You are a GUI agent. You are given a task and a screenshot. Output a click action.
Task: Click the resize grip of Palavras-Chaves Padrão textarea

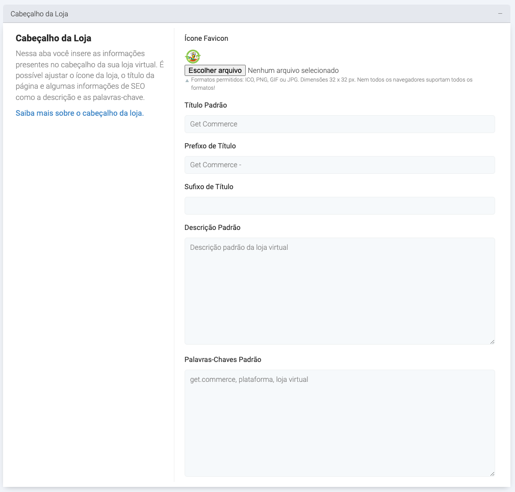coord(492,474)
